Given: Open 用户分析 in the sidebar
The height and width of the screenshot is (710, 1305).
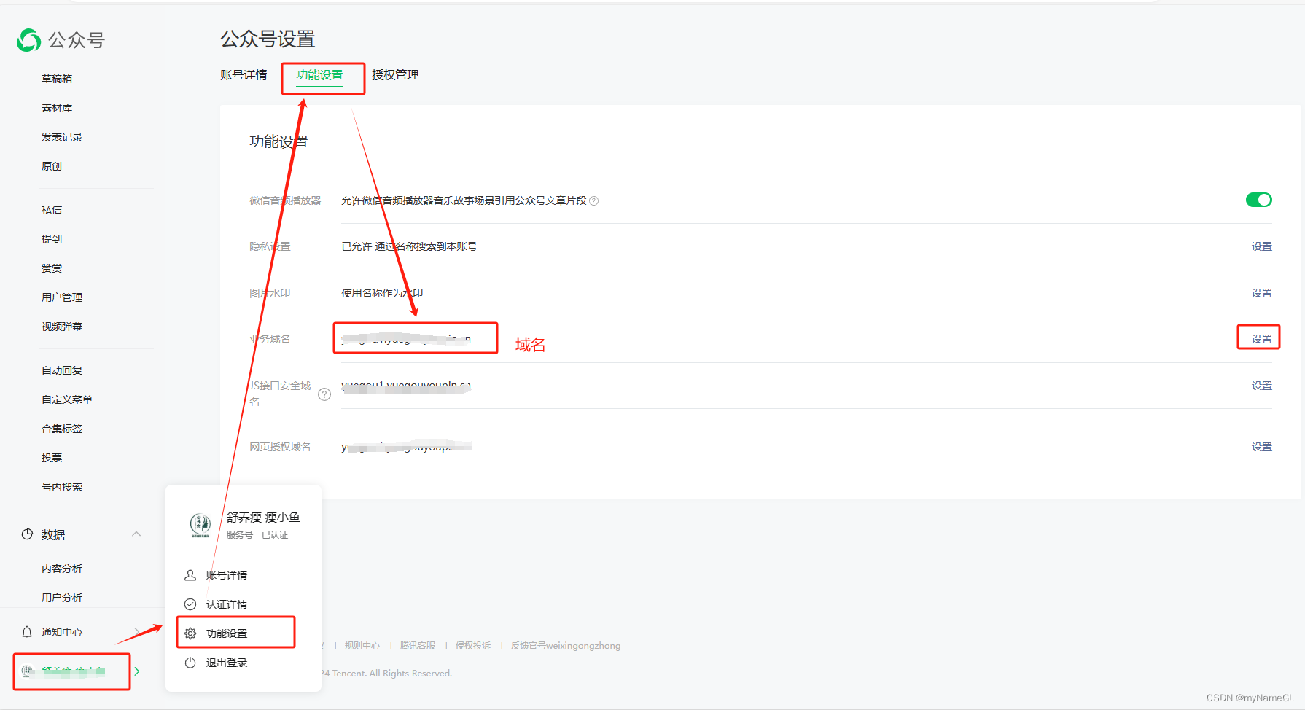Looking at the screenshot, I should (x=62, y=598).
